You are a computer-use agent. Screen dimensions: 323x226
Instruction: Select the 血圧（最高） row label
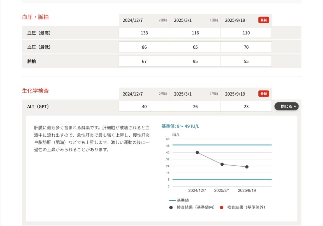pyautogui.click(x=39, y=33)
